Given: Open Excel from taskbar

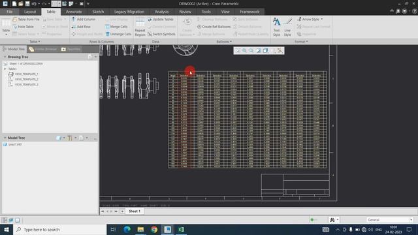Looking at the screenshot, I should coord(181,229).
